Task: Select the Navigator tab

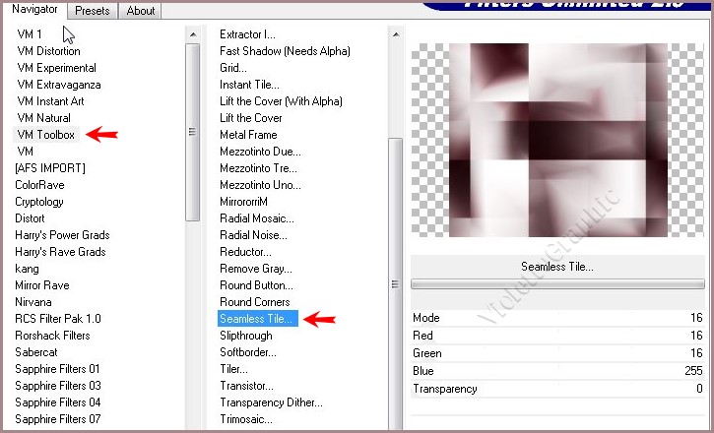Action: [x=34, y=10]
